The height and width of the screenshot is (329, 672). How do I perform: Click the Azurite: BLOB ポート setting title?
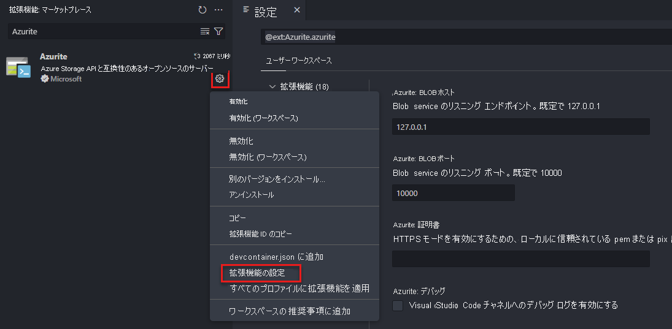click(424, 159)
